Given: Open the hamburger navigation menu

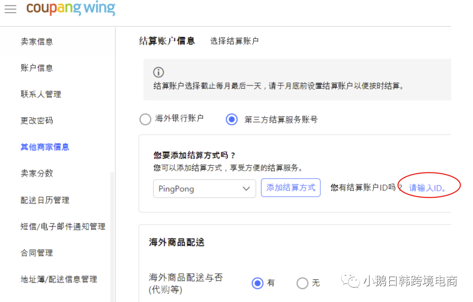Looking at the screenshot, I should coord(11,9).
